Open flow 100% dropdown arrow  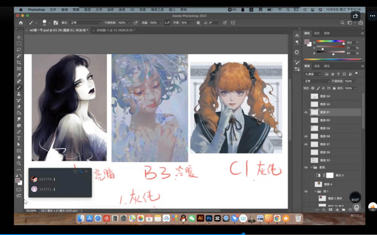click(160, 23)
